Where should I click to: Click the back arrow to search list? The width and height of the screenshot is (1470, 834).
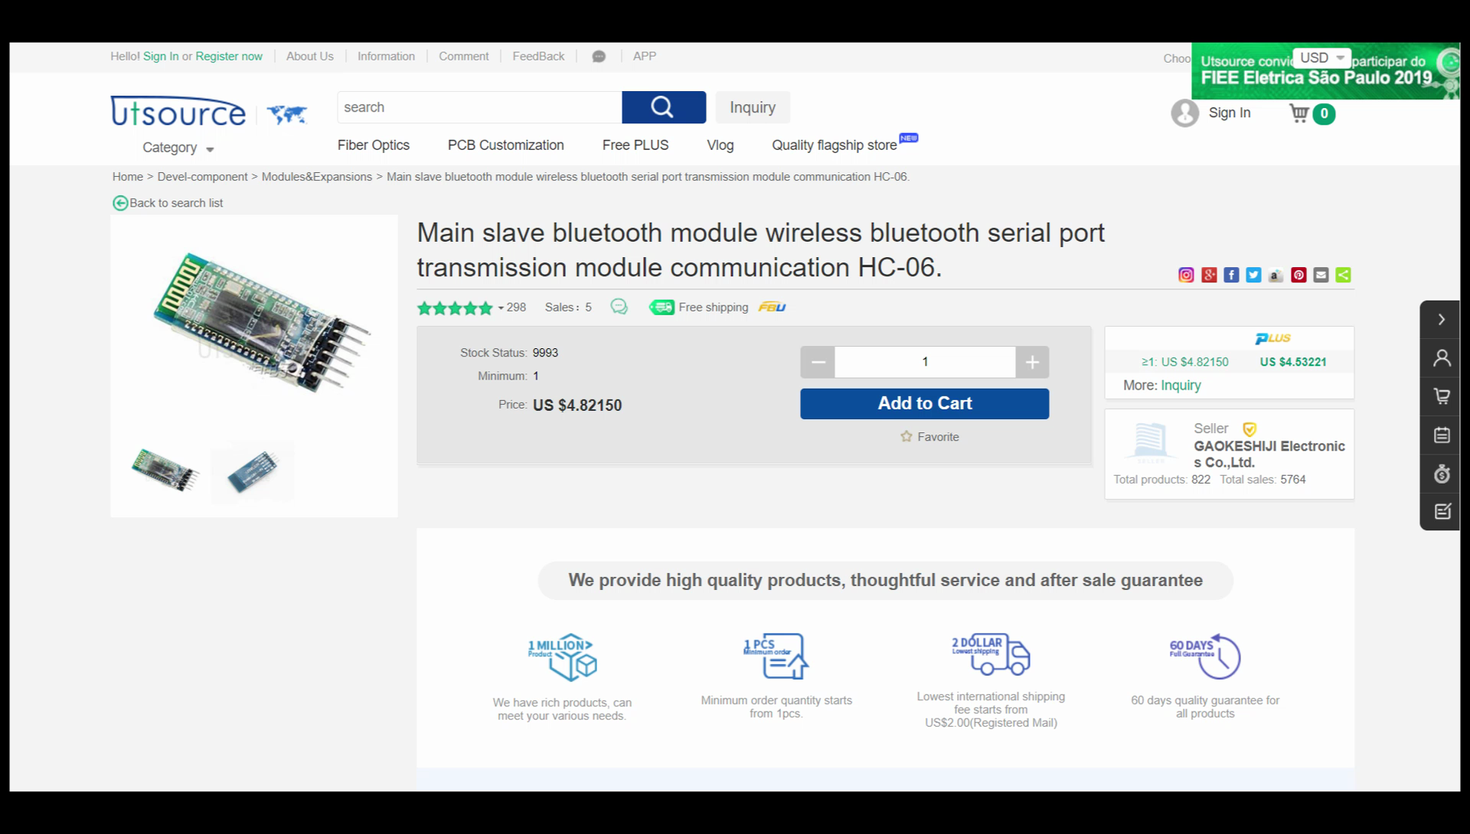(120, 203)
